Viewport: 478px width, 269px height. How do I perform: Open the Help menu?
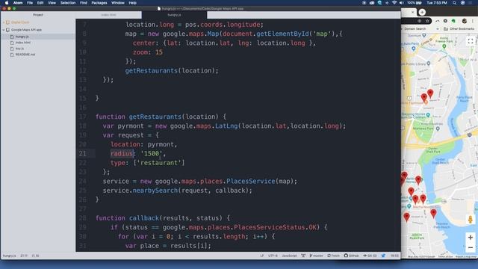133,3
